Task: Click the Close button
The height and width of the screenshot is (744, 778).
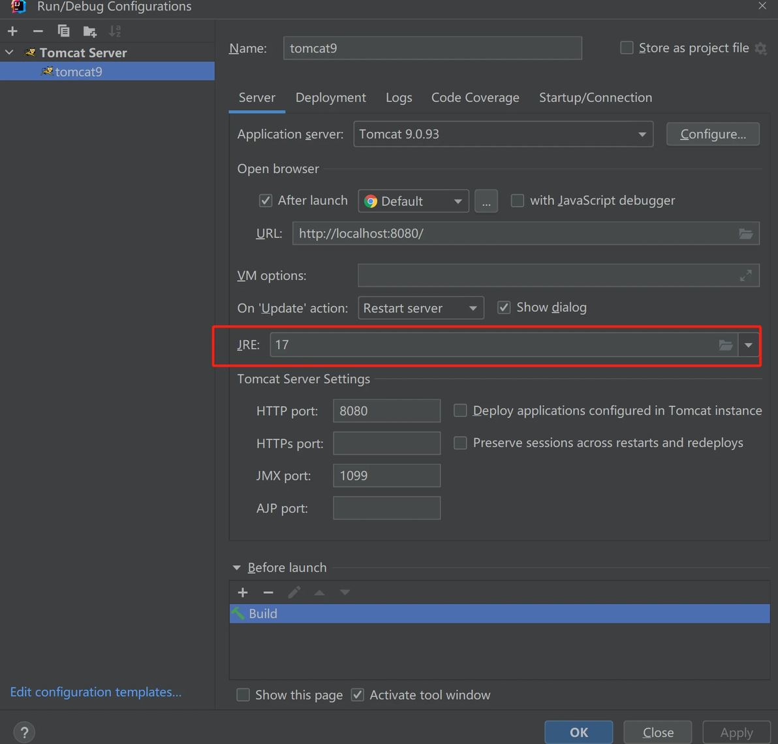Action: click(657, 732)
